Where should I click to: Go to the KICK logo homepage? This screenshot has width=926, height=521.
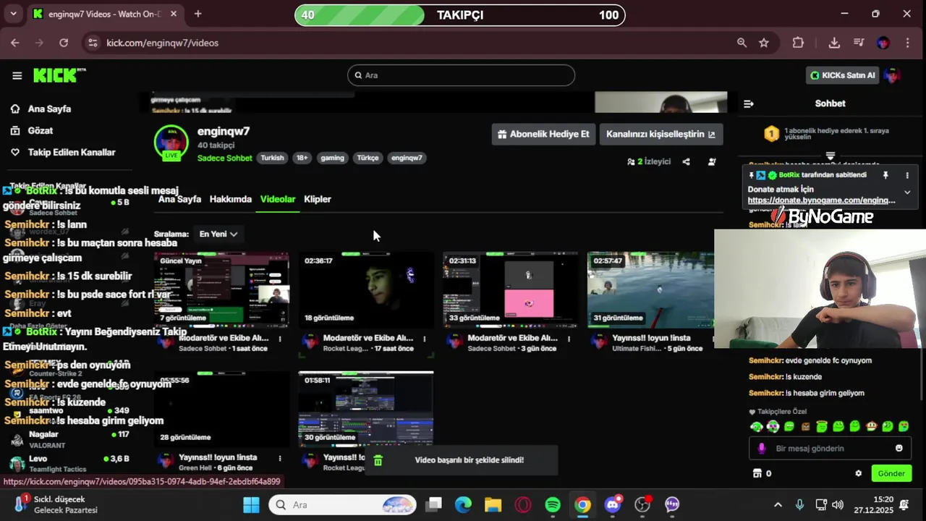(59, 75)
